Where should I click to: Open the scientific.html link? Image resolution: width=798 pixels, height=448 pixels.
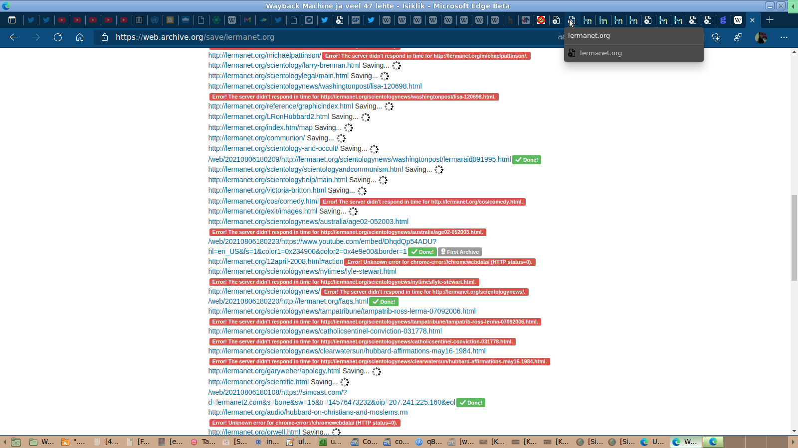pyautogui.click(x=258, y=382)
